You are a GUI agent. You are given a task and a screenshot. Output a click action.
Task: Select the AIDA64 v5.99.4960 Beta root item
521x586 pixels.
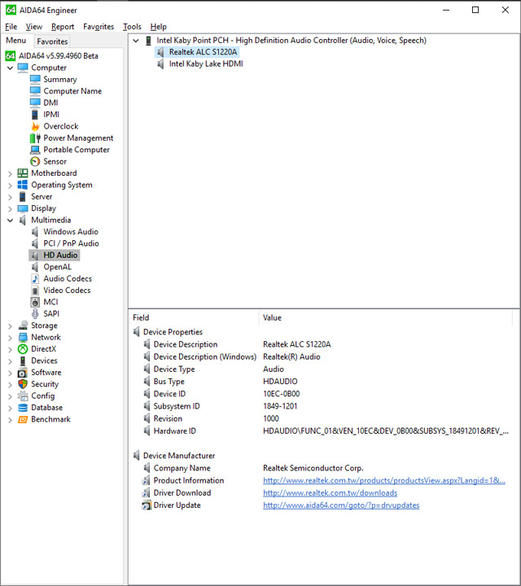pyautogui.click(x=59, y=55)
